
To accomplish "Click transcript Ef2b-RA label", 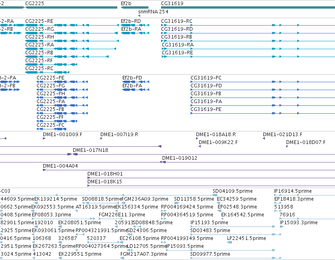I will tap(131, 29).
